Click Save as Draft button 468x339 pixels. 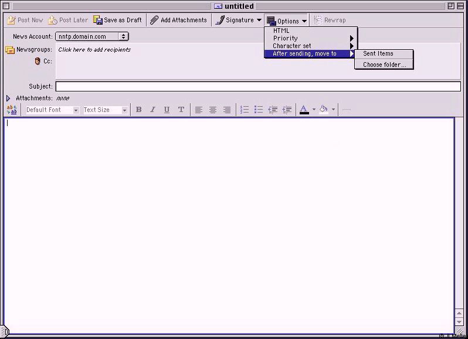coord(117,20)
